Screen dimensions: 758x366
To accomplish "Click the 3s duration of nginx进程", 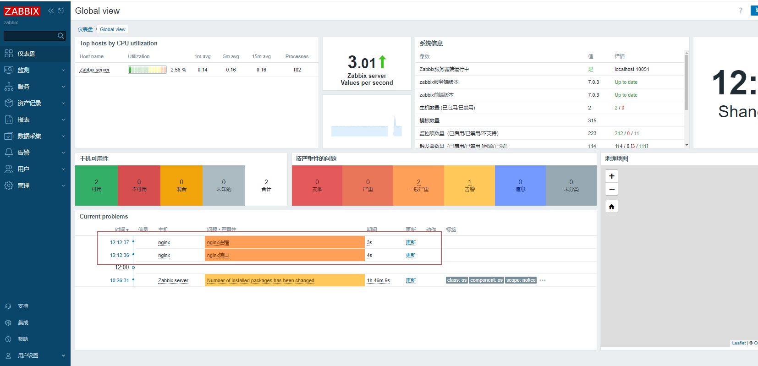I will (369, 242).
